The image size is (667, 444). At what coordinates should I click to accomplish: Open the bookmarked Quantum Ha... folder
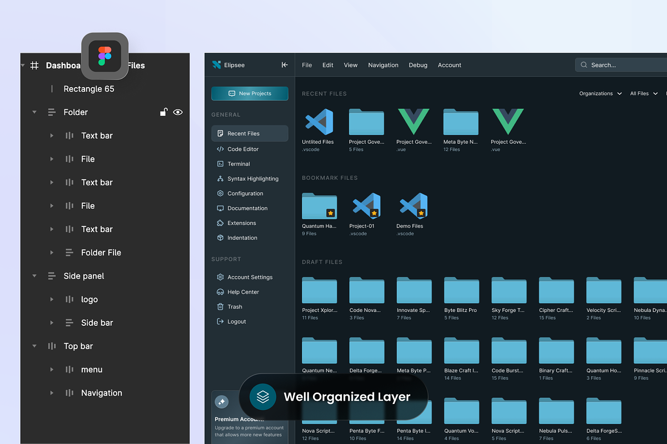[x=319, y=206]
